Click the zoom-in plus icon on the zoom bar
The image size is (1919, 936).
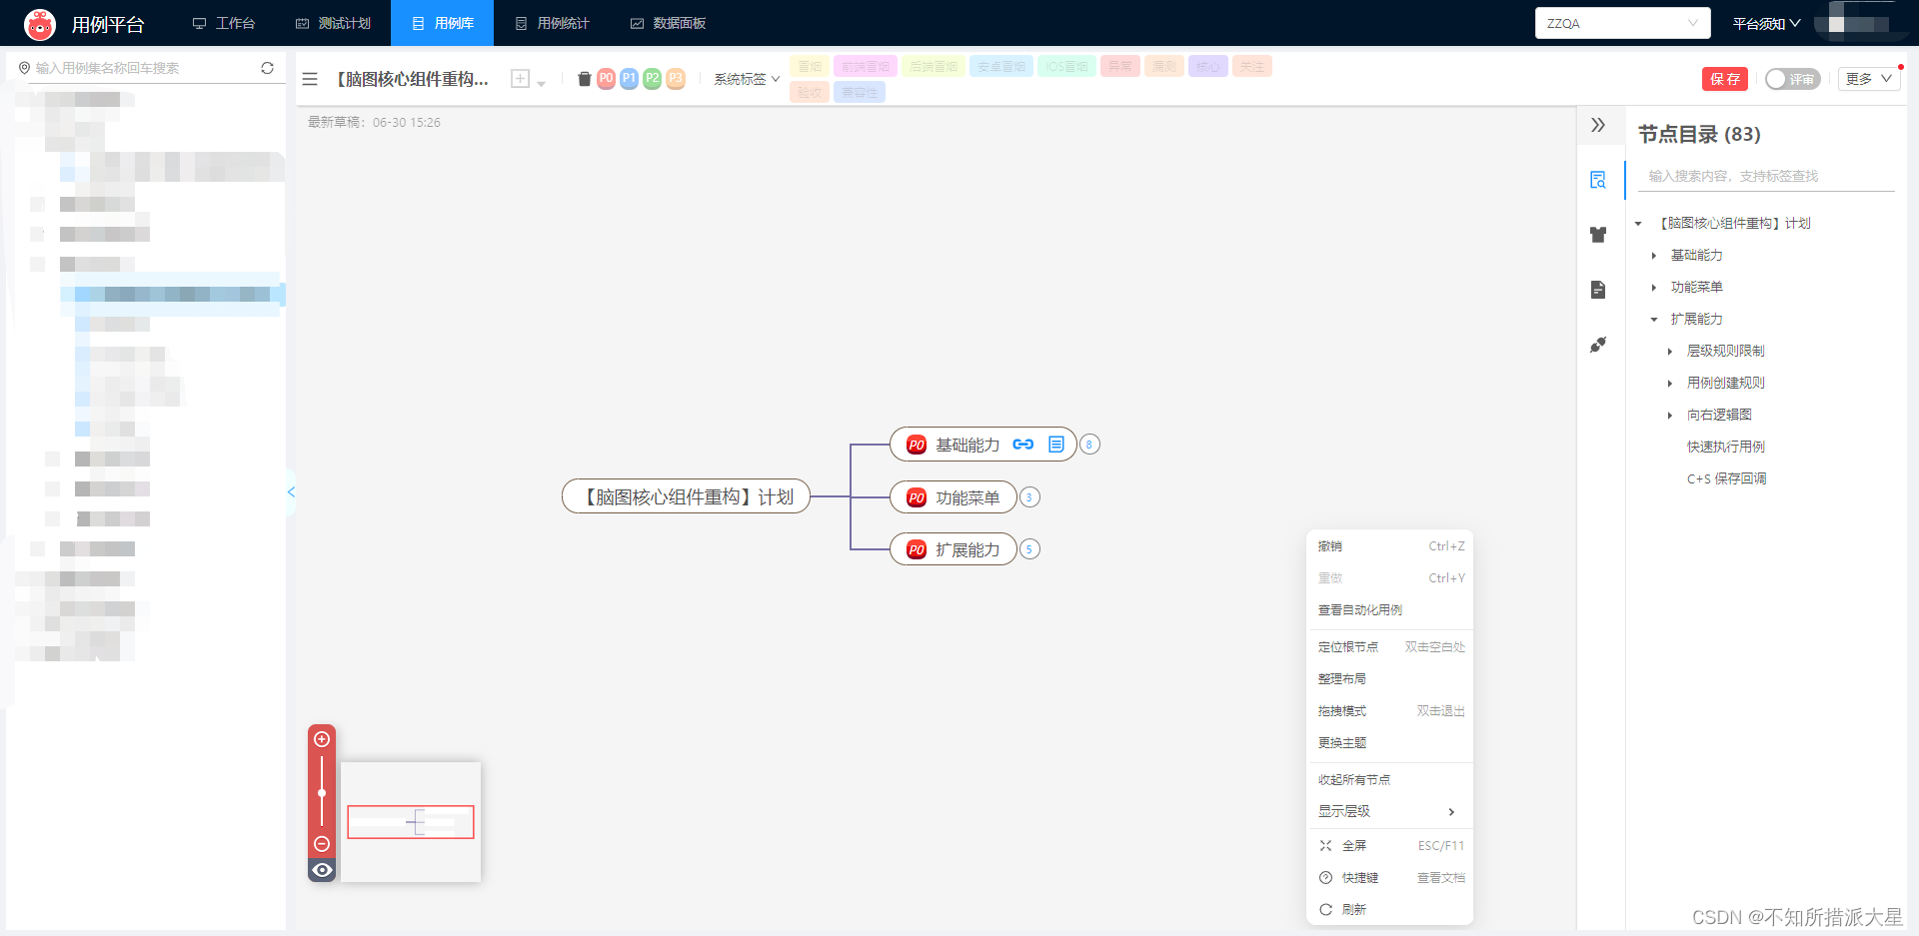pyautogui.click(x=322, y=739)
